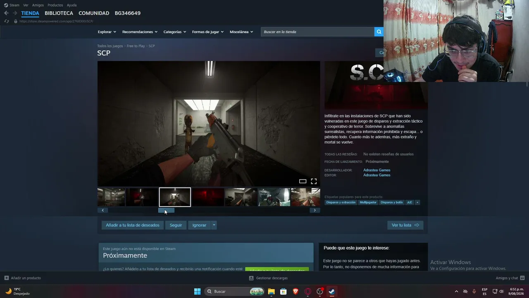Image resolution: width=529 pixels, height=298 pixels.
Task: Select the JcE tag
Action: [410, 202]
